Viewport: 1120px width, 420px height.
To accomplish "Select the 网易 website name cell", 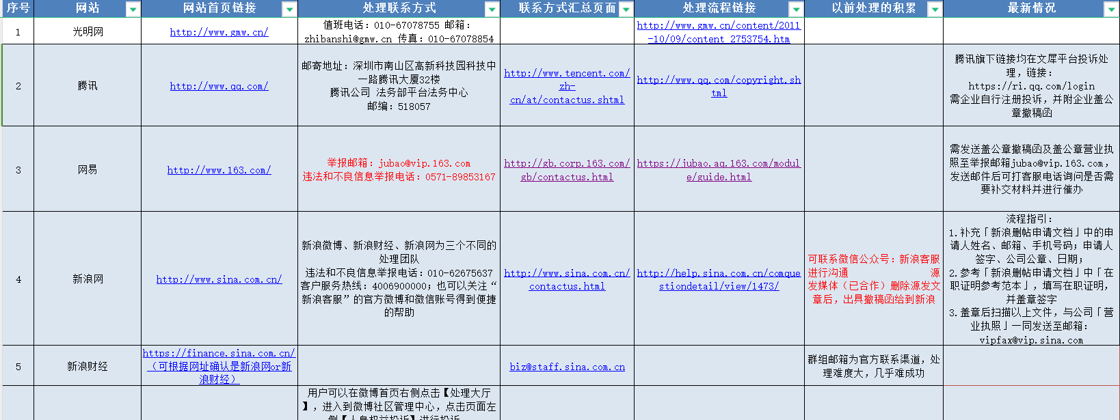I will 88,169.
